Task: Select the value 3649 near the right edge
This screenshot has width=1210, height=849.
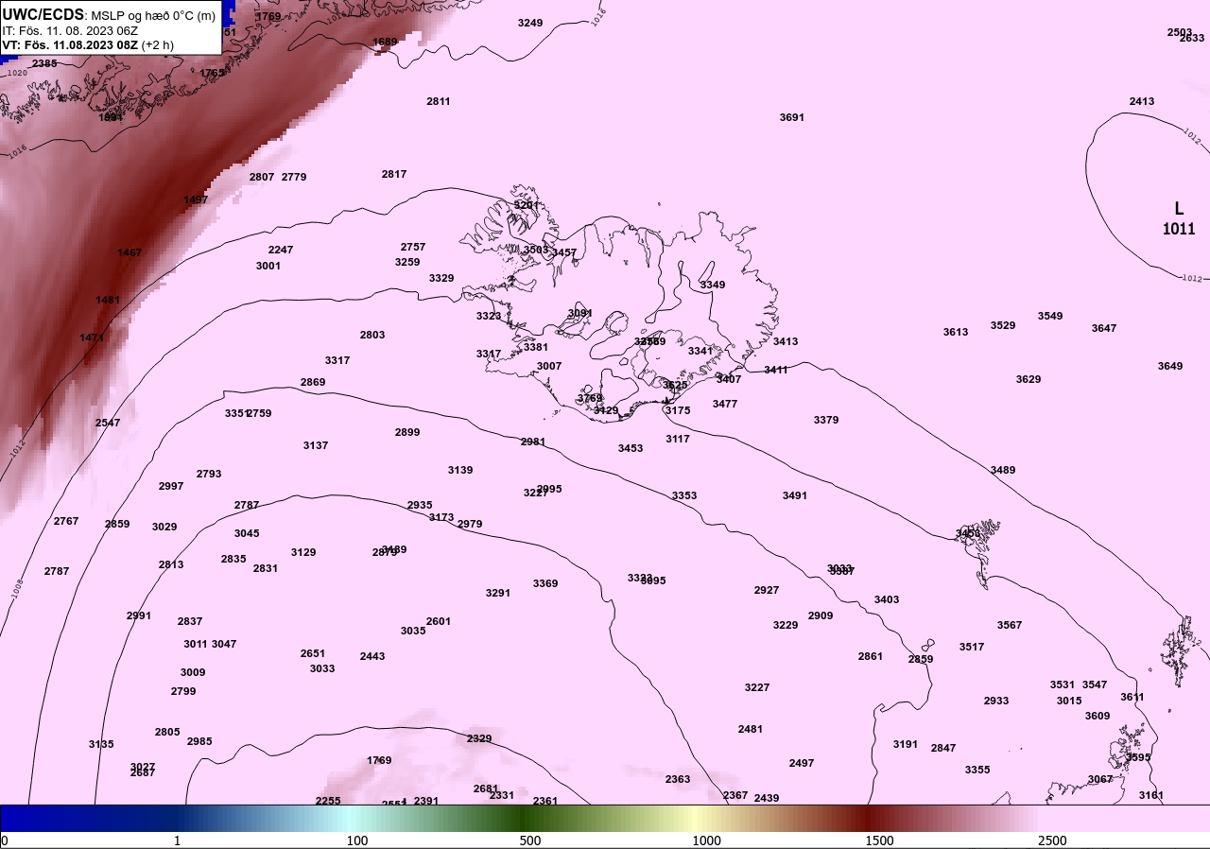Action: (1170, 366)
